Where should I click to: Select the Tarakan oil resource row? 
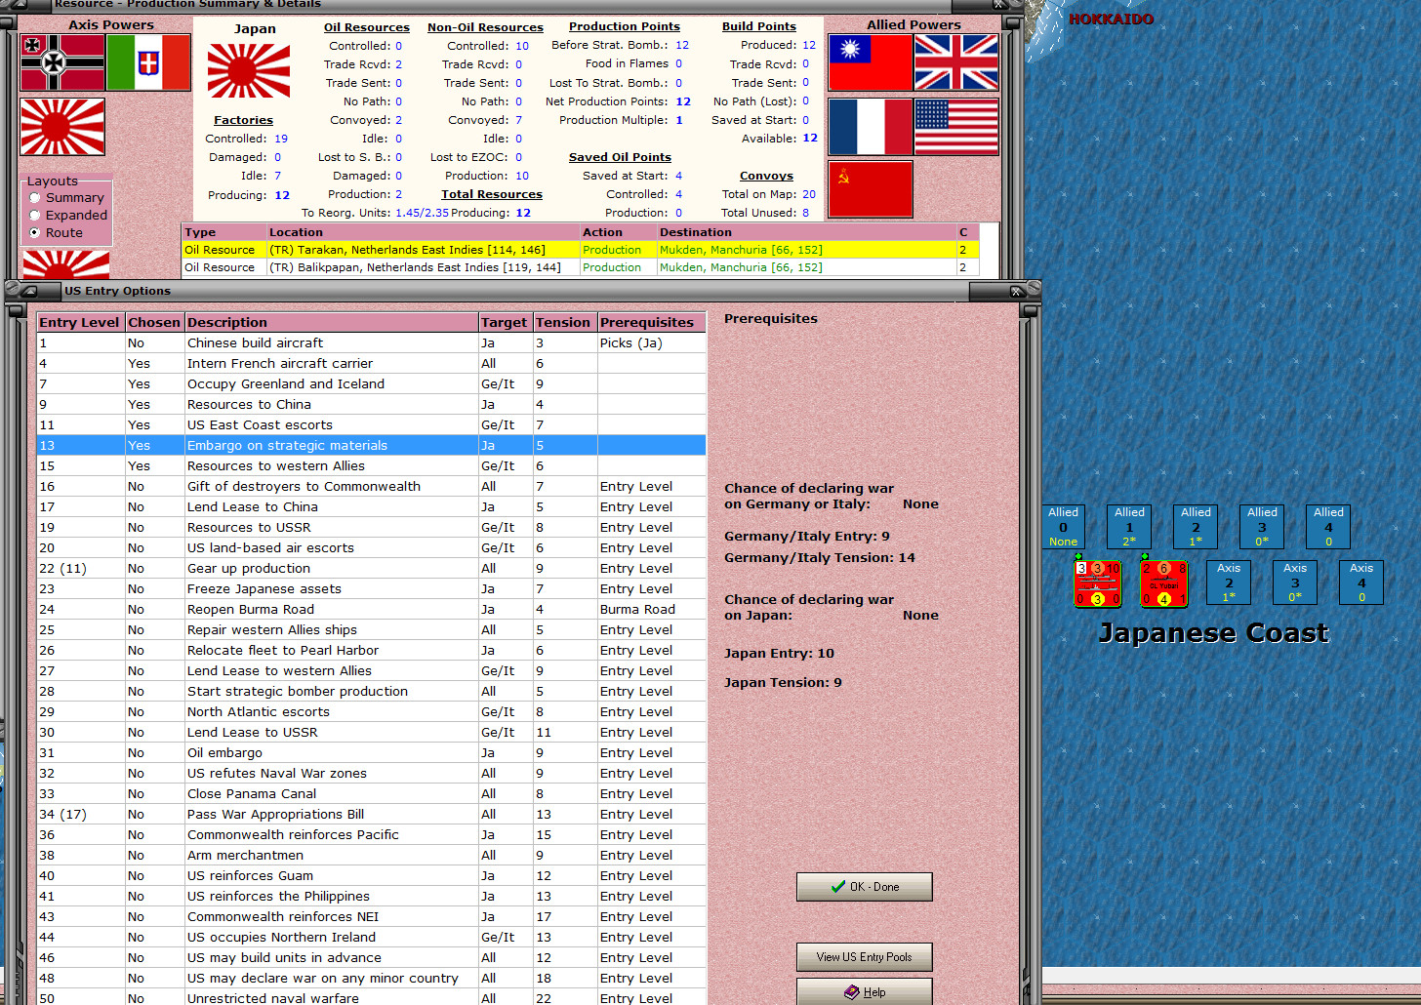581,250
